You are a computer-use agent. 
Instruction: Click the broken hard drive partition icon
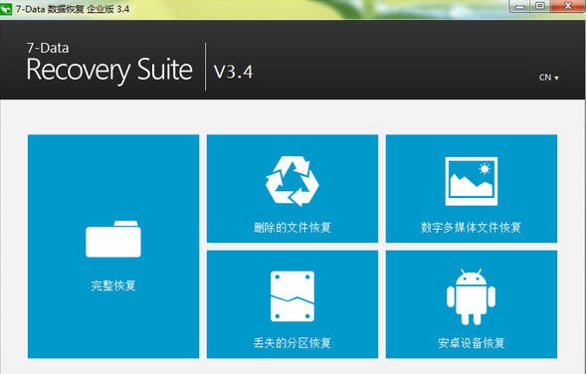point(293,296)
